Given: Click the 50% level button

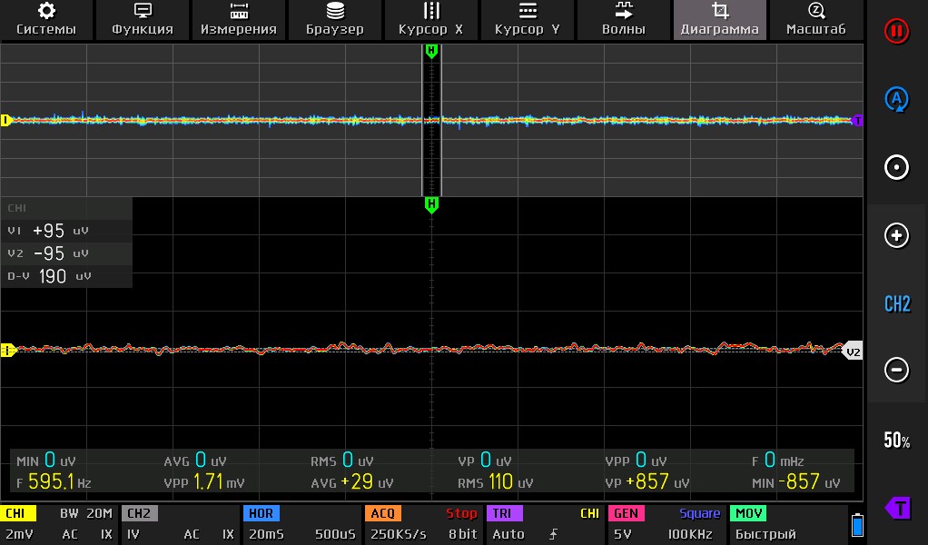Looking at the screenshot, I should tap(897, 441).
